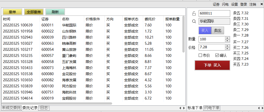Switch to the 标准下单 tab
Image resolution: width=264 pixels, height=112 pixels.
coord(195,108)
